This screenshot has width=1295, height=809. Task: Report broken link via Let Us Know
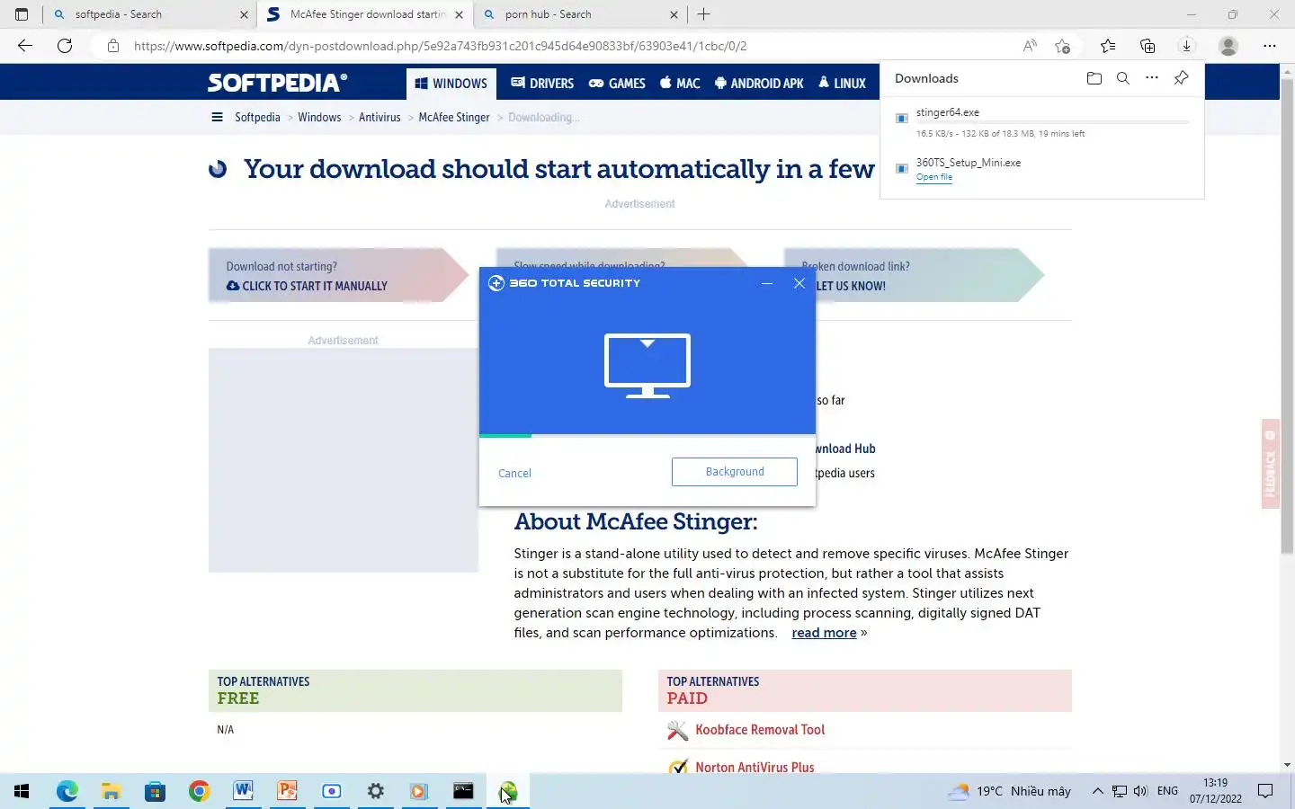click(851, 286)
